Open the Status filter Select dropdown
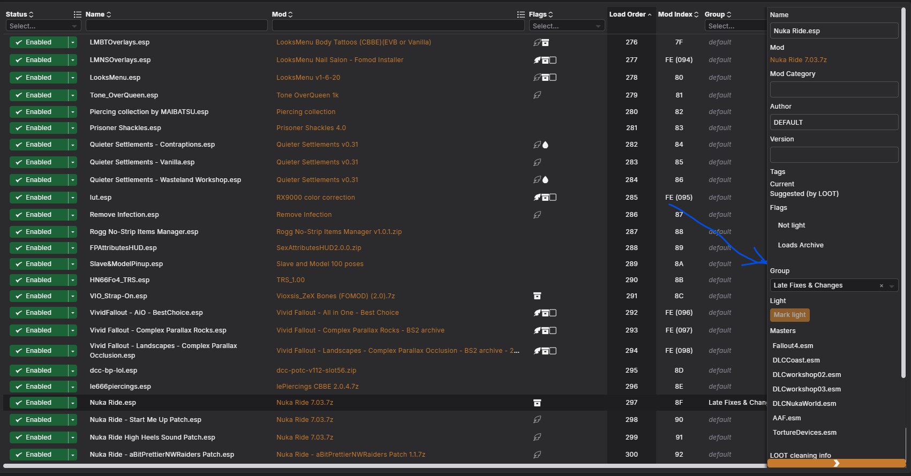911x476 pixels. (43, 26)
